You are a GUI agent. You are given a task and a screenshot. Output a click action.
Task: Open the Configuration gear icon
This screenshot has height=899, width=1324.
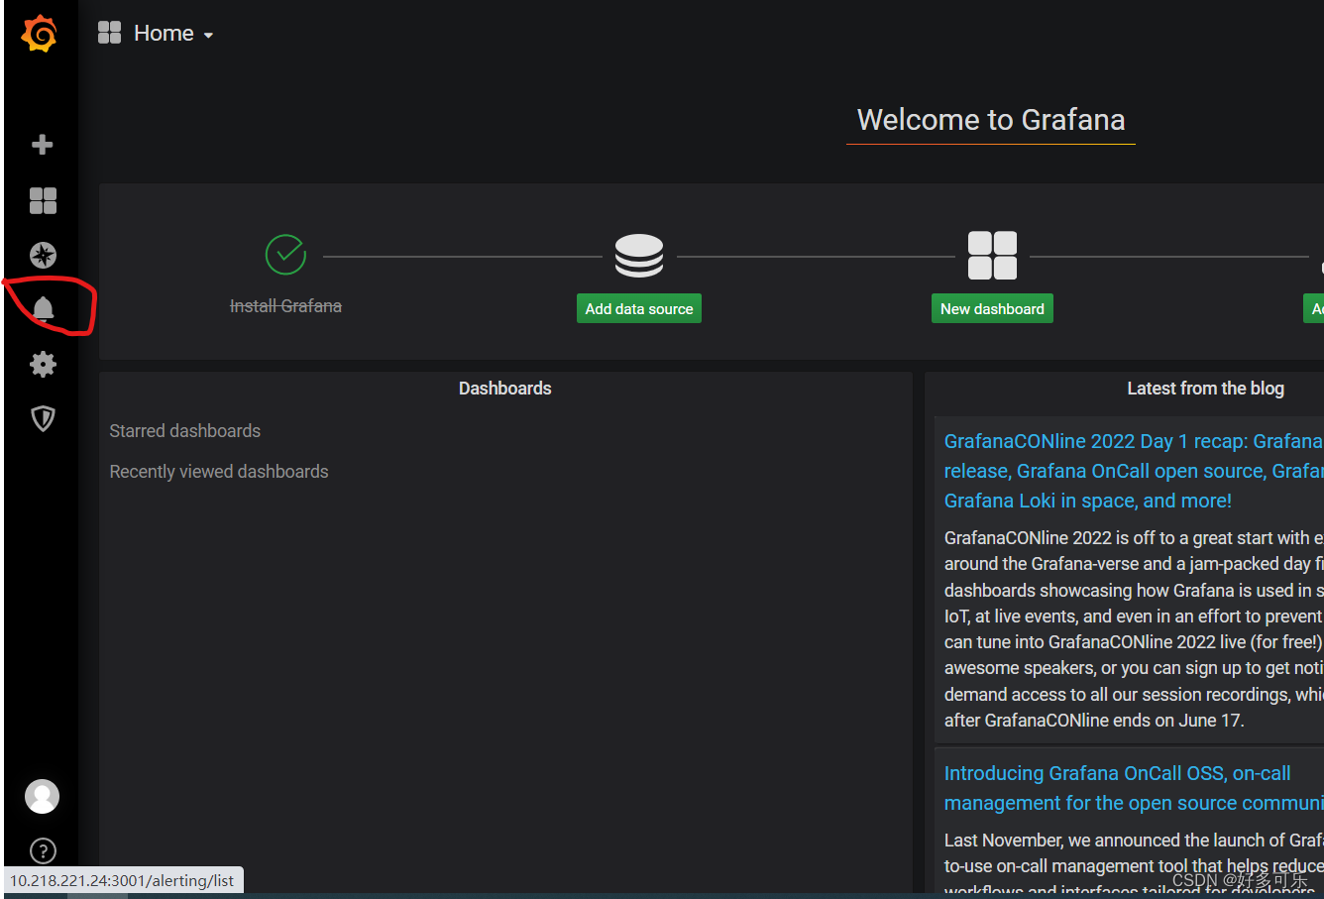point(43,364)
